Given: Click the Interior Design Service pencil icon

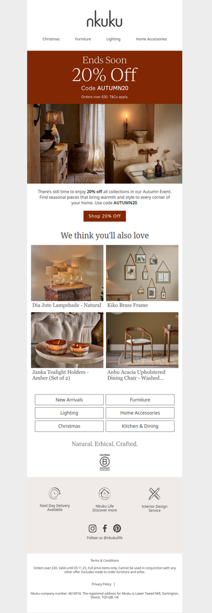Looking at the screenshot, I should tap(154, 493).
